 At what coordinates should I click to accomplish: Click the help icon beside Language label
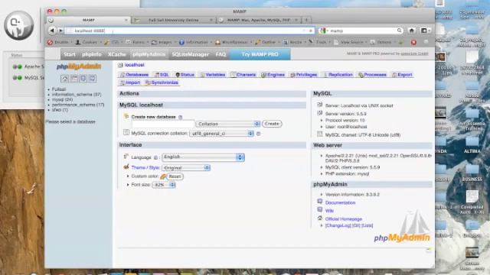[x=155, y=158]
